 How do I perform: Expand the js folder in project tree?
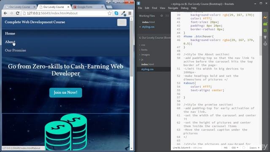coord(142,60)
